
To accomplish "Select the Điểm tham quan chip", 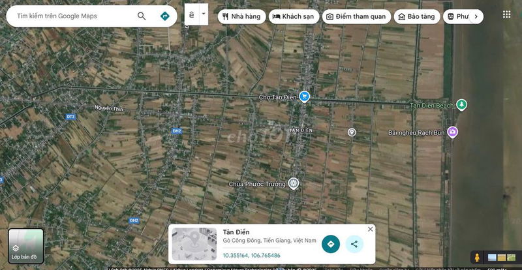I will pyautogui.click(x=356, y=16).
